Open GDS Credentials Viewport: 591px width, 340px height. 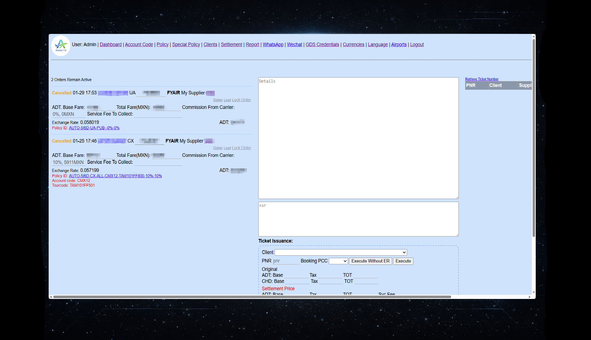click(x=322, y=44)
